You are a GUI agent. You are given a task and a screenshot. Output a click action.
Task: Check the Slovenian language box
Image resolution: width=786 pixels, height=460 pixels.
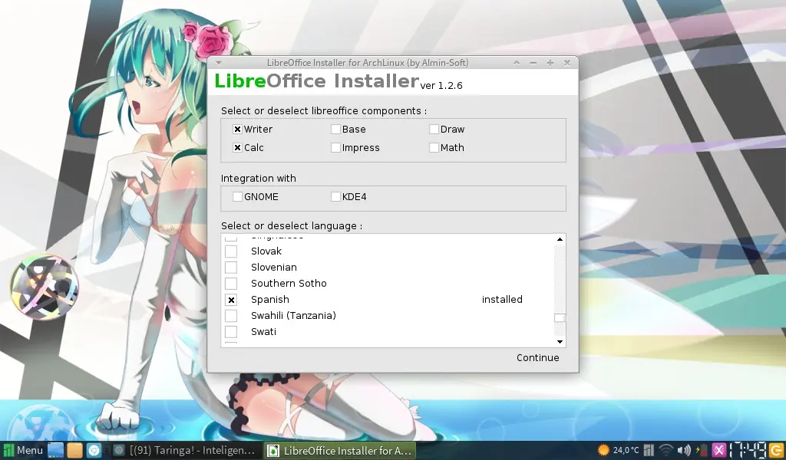(230, 268)
